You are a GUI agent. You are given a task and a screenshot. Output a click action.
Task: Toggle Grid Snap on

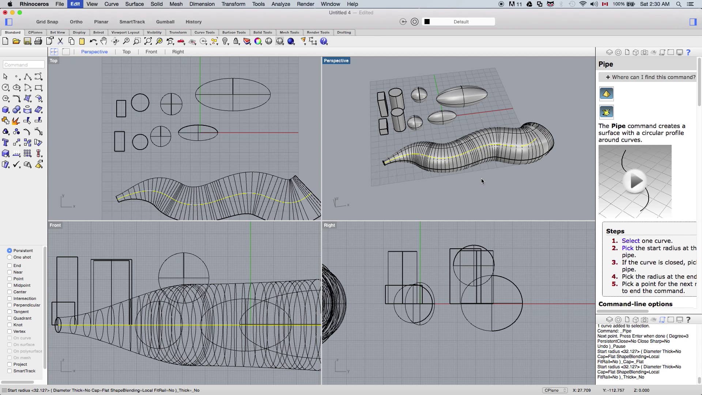[x=47, y=22]
